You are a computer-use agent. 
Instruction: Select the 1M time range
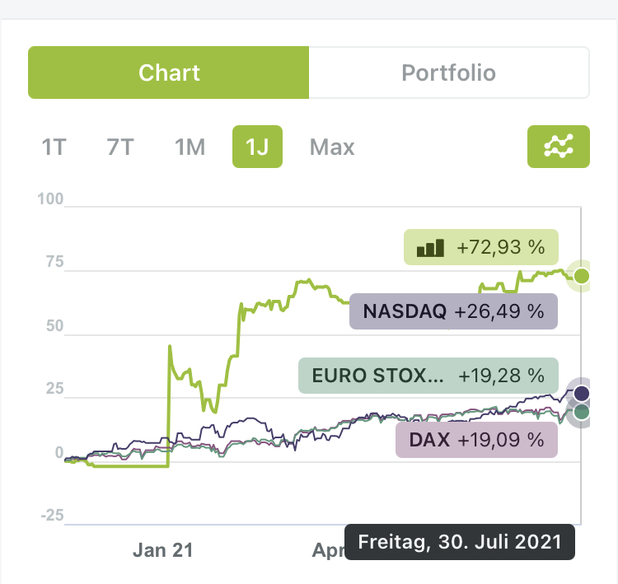click(190, 147)
